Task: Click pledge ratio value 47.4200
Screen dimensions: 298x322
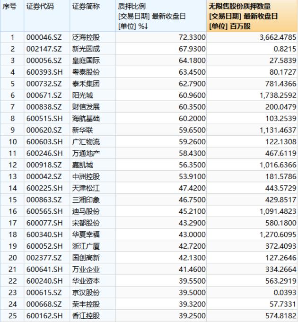Action: pos(192,188)
